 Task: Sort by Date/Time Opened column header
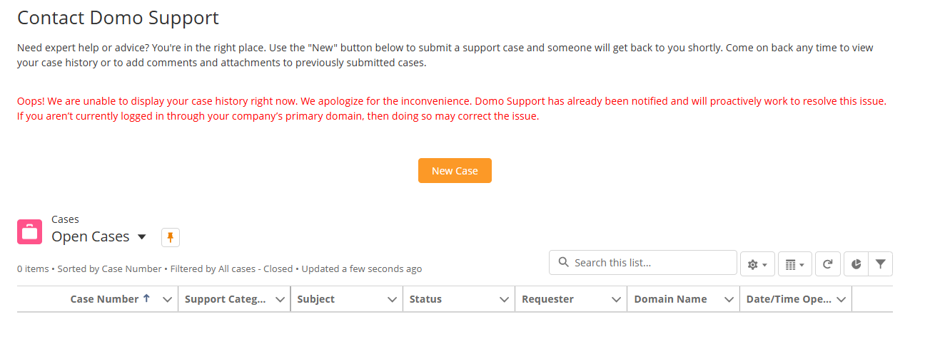tap(788, 299)
